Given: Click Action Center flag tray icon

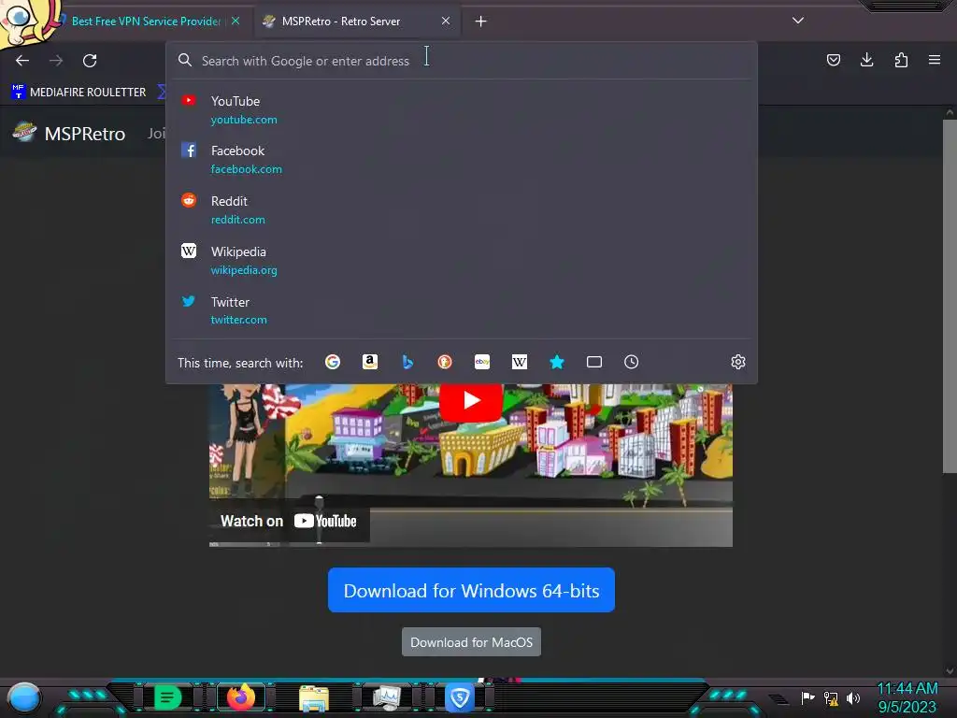Looking at the screenshot, I should (x=808, y=697).
